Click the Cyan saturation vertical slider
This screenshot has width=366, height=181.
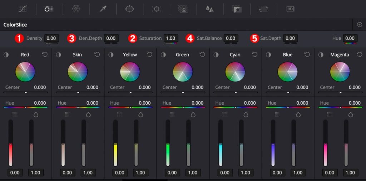(241, 143)
